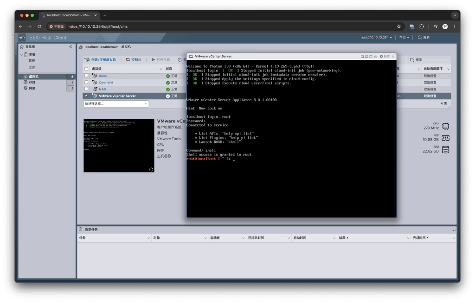Click the keyboard layout flag in console window
Viewport: 475px width, 302px height.
375,56
